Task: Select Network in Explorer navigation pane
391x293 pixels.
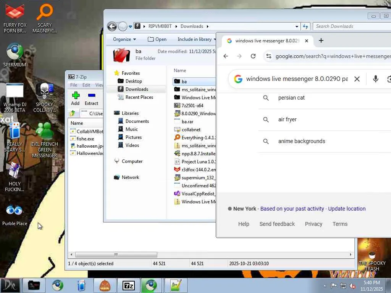Action: 130,177
